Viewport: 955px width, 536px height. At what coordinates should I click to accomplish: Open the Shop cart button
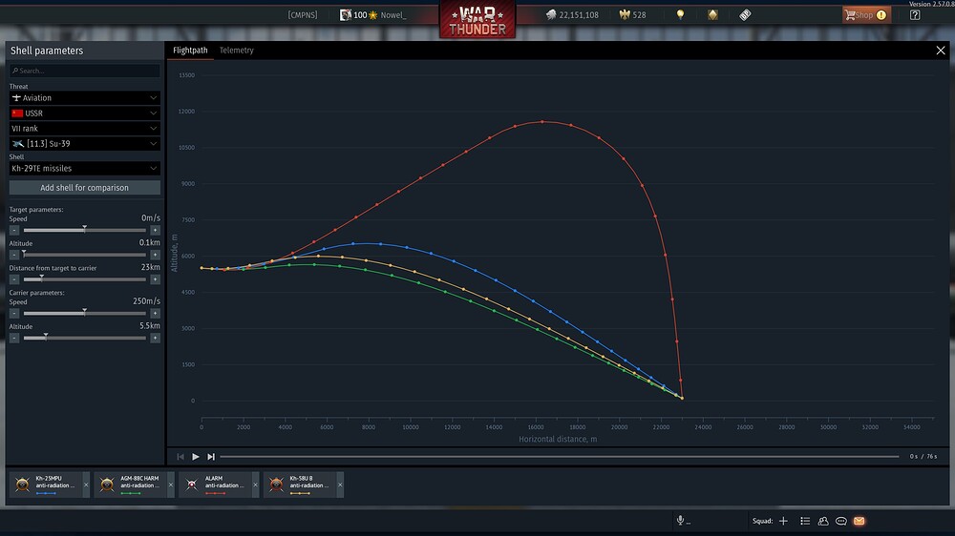pyautogui.click(x=866, y=14)
